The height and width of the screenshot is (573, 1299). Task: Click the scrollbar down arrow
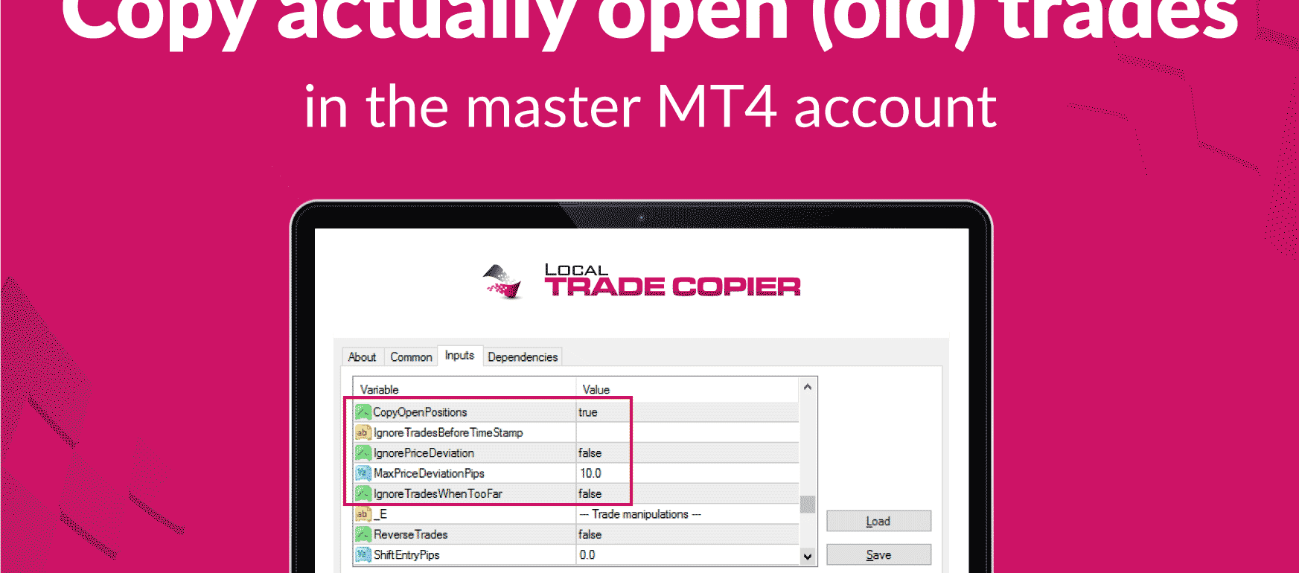pyautogui.click(x=808, y=556)
